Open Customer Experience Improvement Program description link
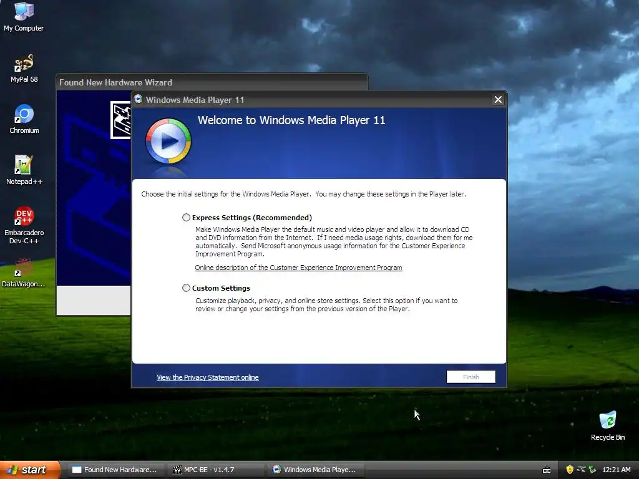Screen dimensions: 639x479 [x=298, y=268]
